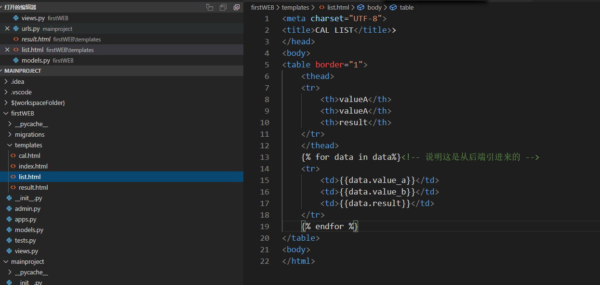Open models.py in the firstWEB tree

tap(121, 230)
